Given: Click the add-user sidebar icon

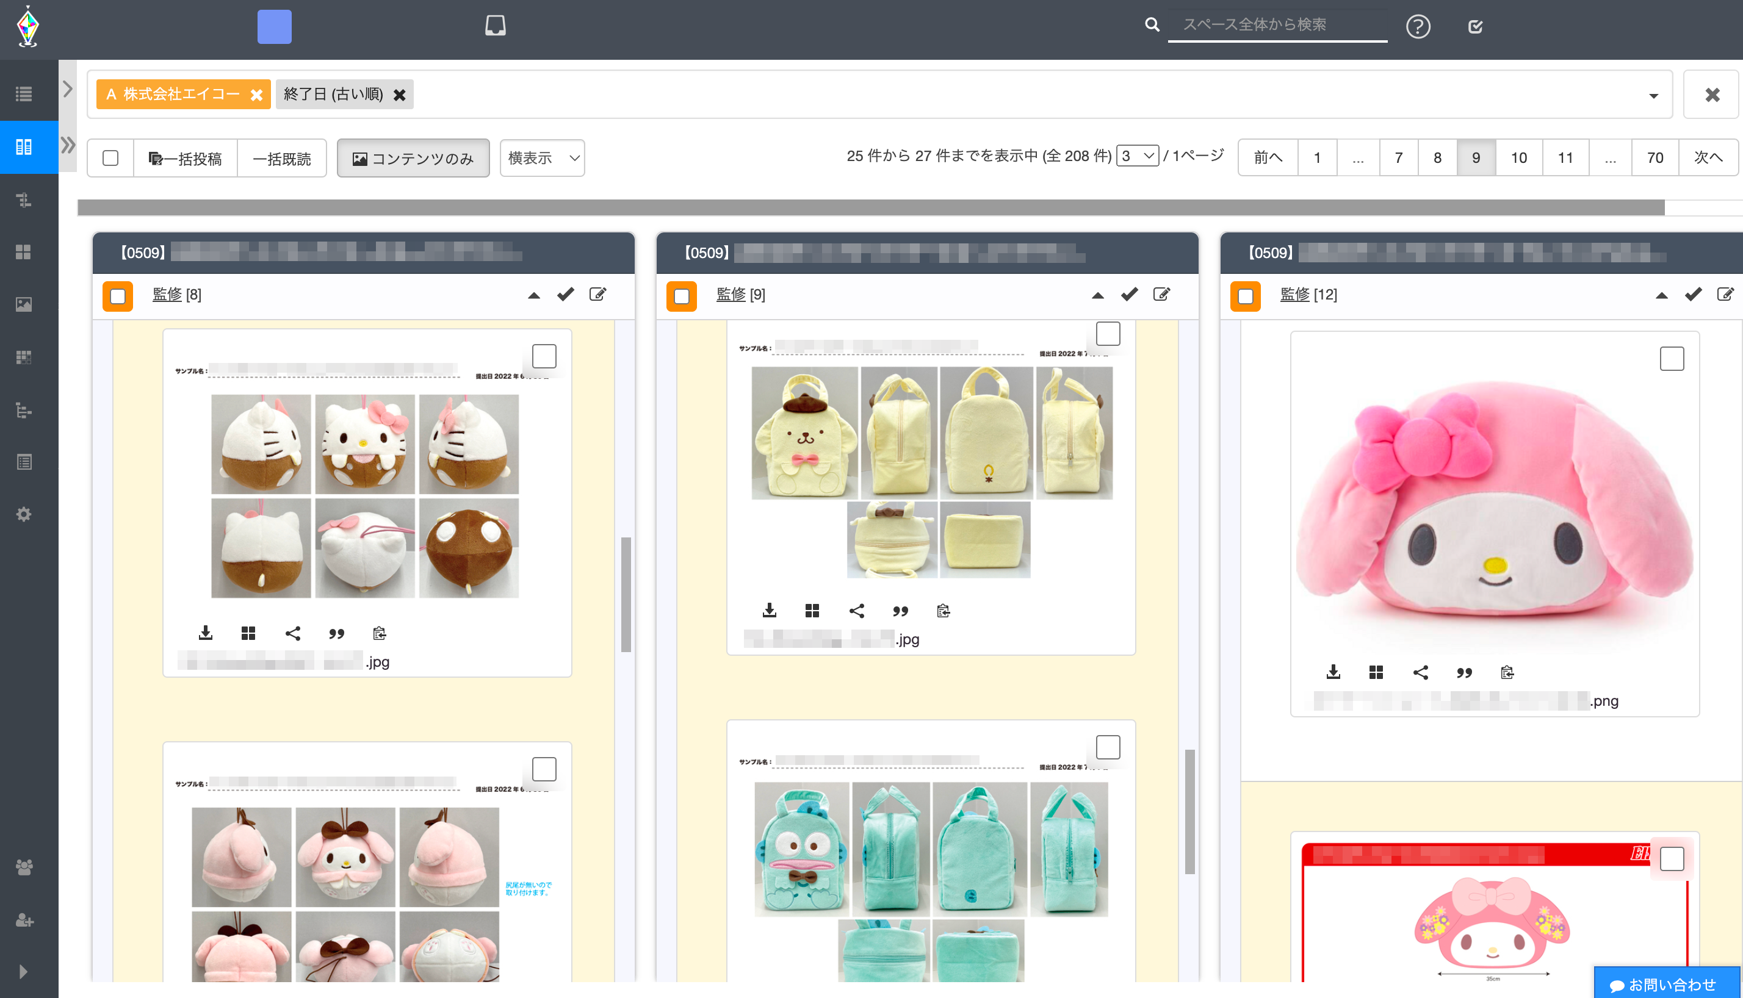Looking at the screenshot, I should (x=24, y=920).
